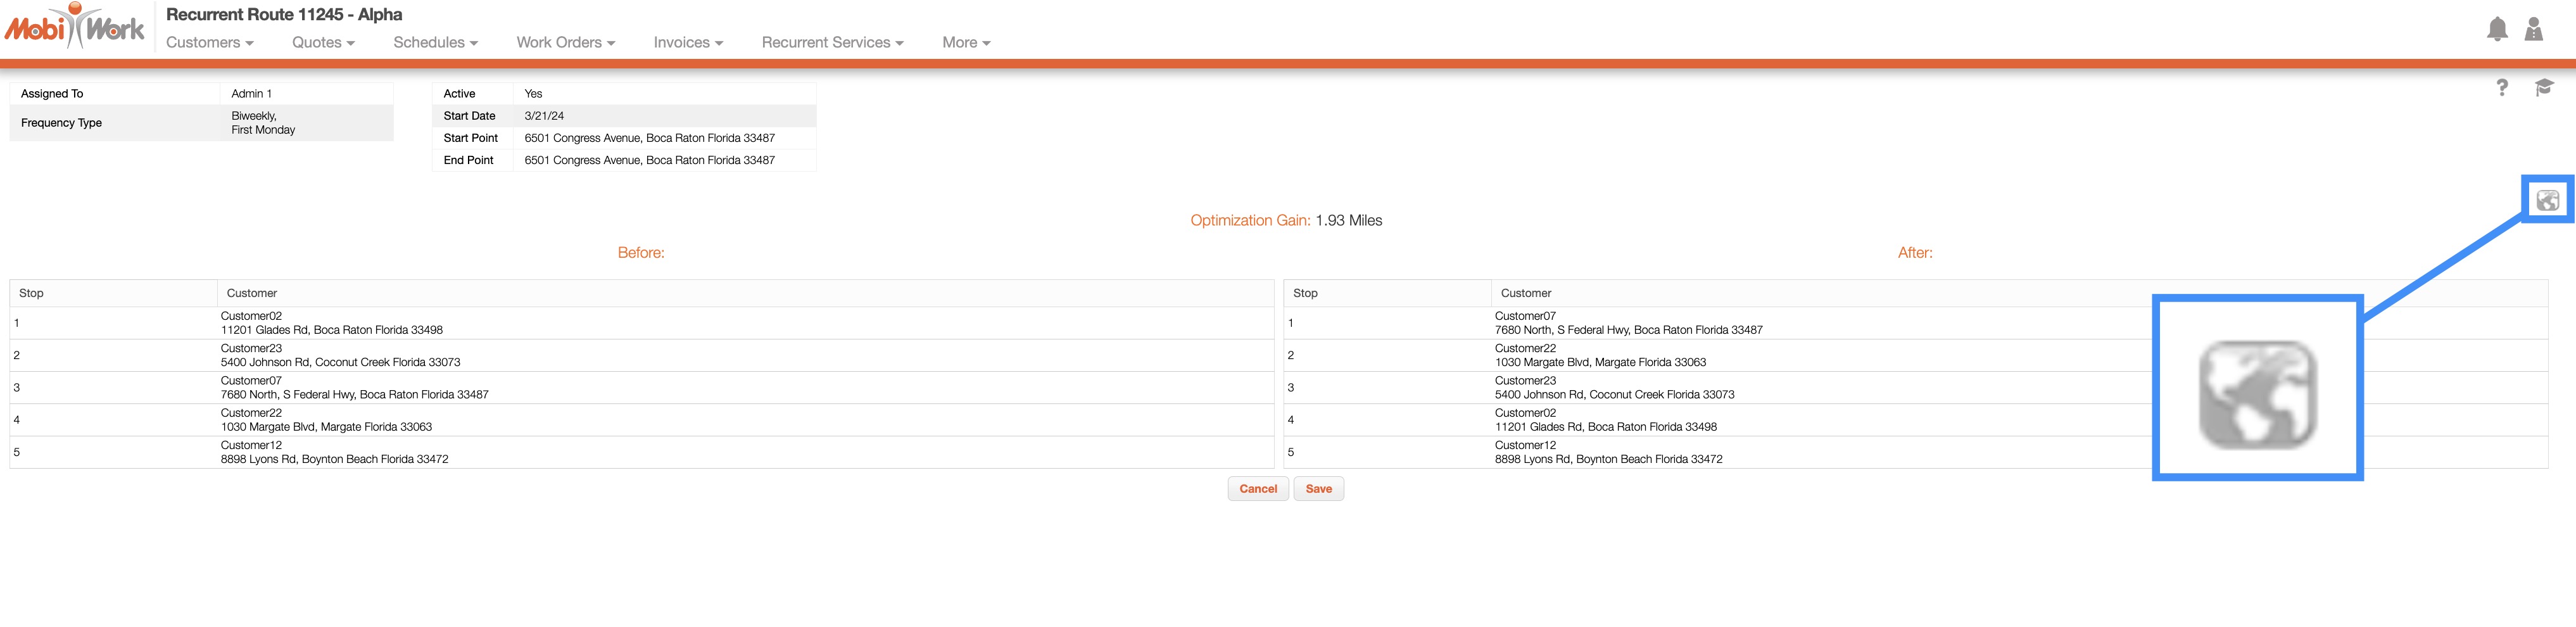Click the question mark help icon
2576x627 pixels.
click(2502, 88)
